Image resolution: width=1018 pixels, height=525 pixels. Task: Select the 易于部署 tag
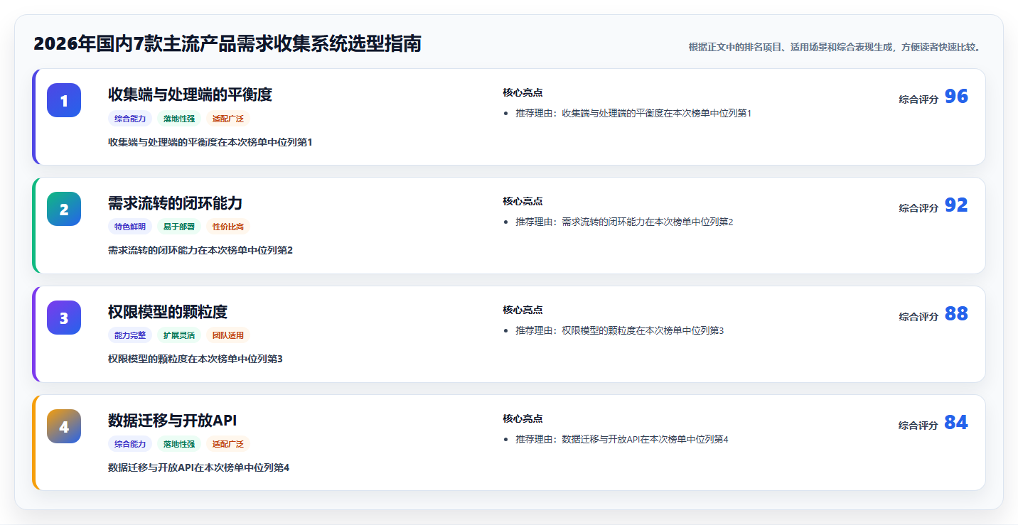(179, 227)
